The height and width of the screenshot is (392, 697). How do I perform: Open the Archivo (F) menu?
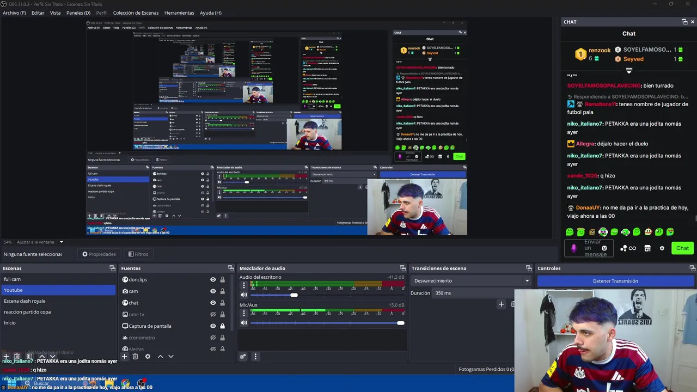[x=14, y=13]
